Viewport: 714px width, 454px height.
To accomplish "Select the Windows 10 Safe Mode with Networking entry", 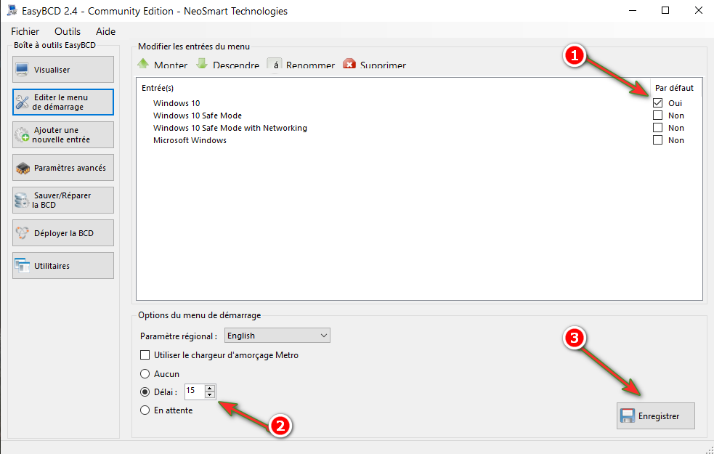I will click(230, 128).
